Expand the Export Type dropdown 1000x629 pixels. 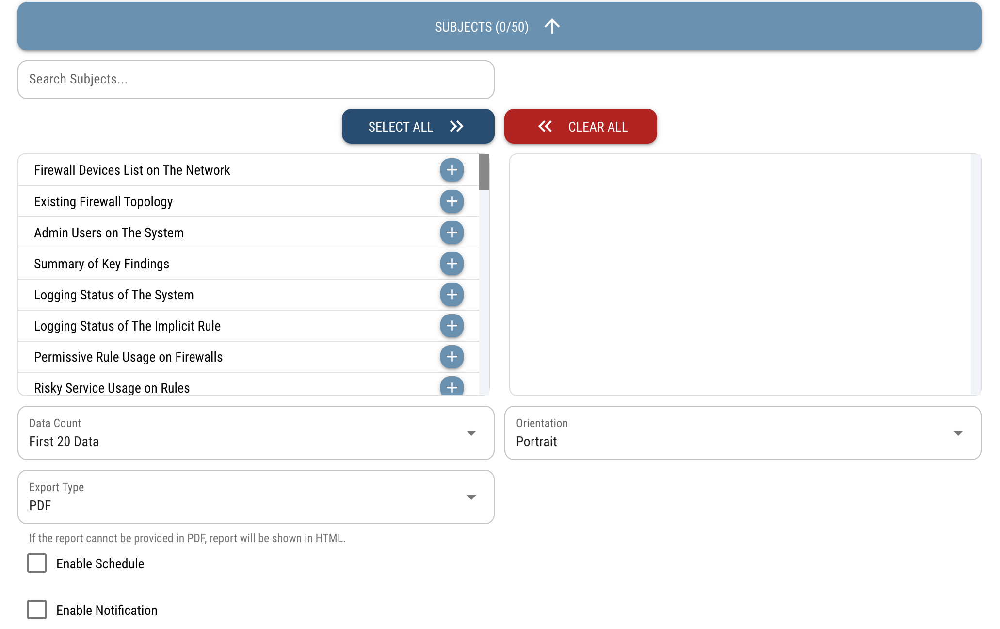coord(256,497)
